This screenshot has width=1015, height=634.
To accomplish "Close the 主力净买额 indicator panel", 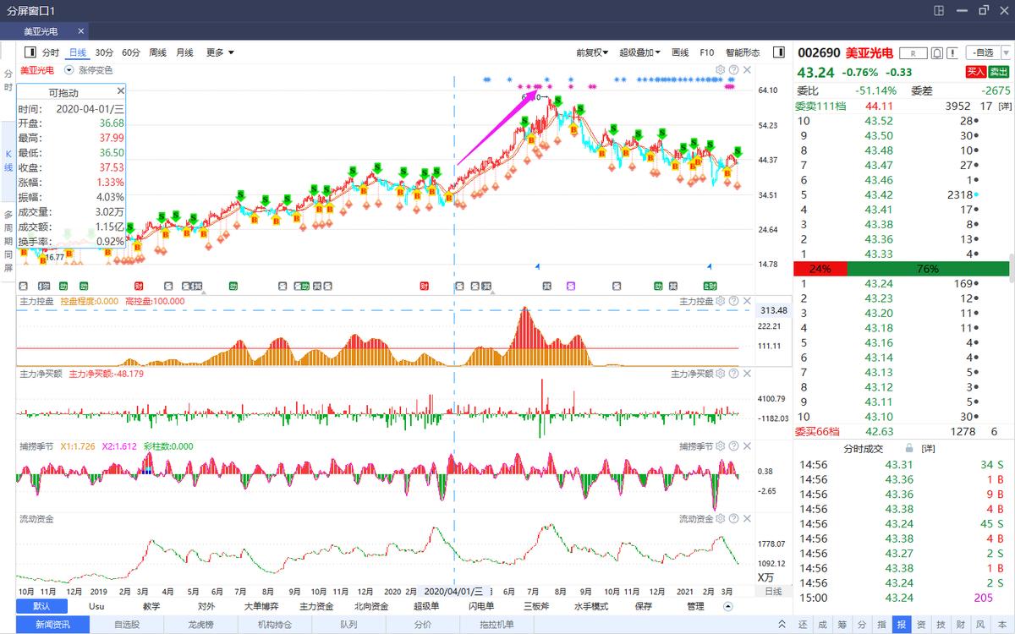I will [747, 374].
